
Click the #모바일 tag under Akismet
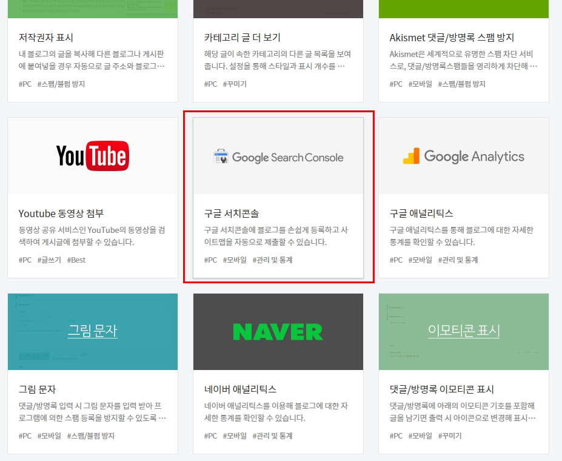coord(420,84)
